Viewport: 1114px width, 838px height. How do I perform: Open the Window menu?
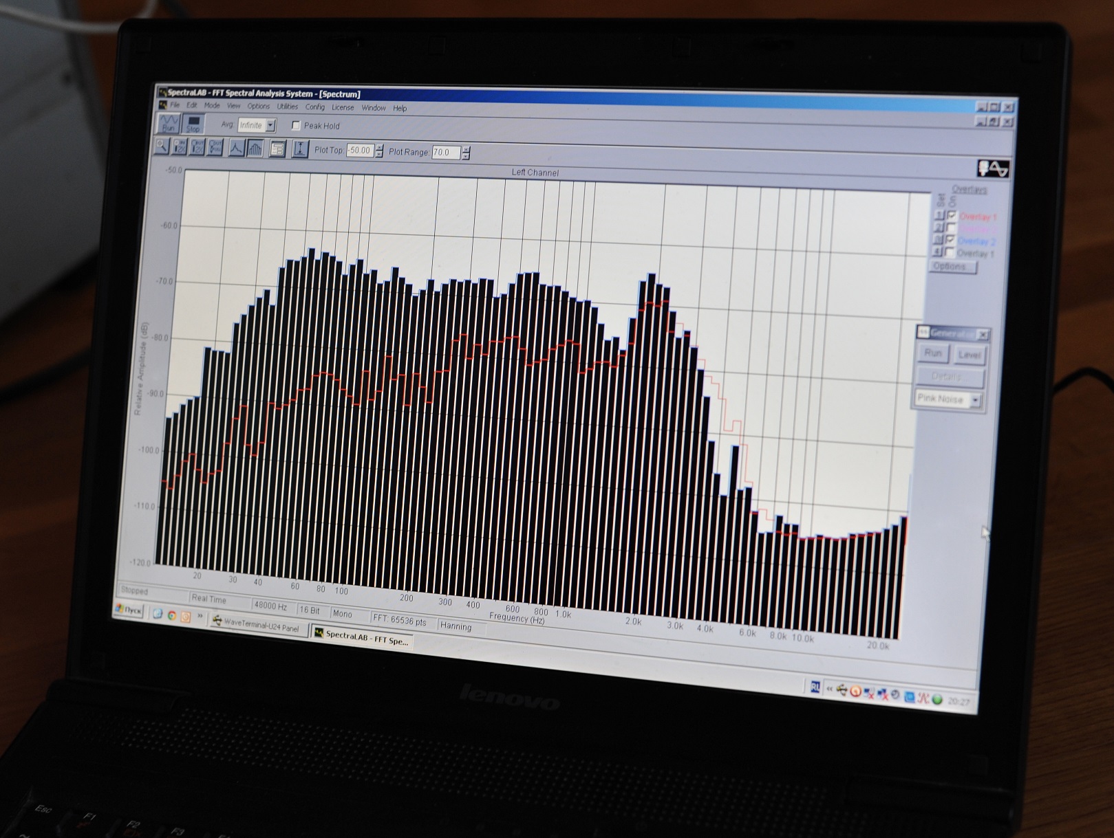click(x=374, y=108)
